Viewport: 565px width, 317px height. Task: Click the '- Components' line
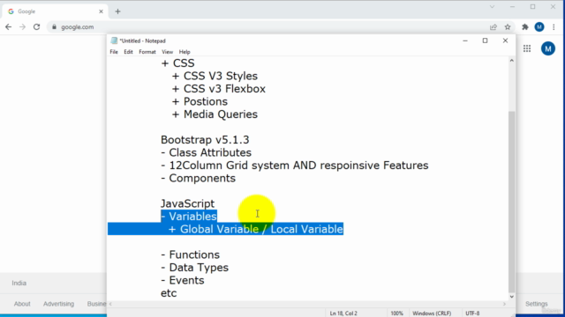[x=198, y=178]
